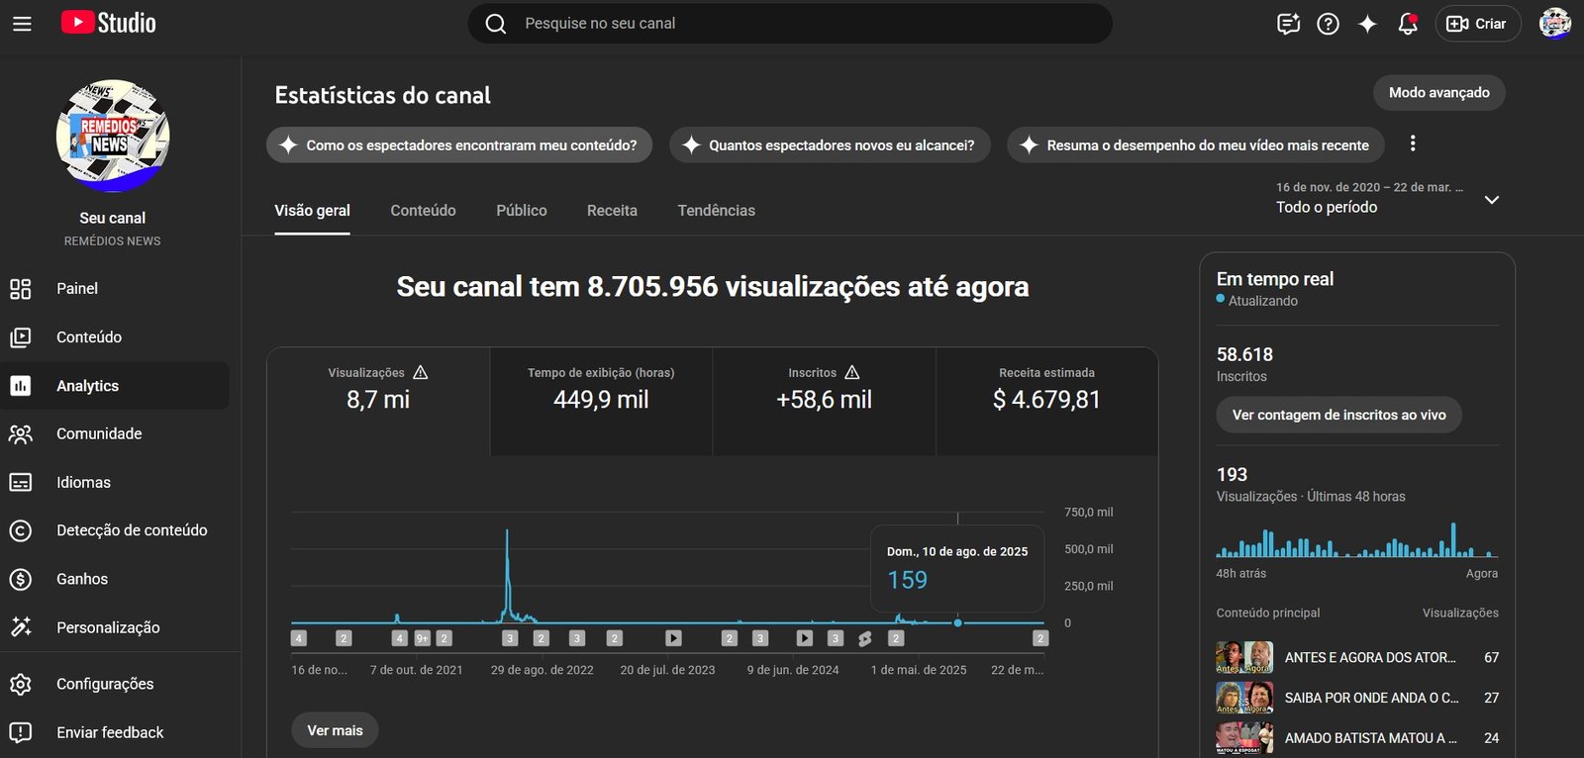Click the warning triangle next to Inscritos

coord(852,372)
